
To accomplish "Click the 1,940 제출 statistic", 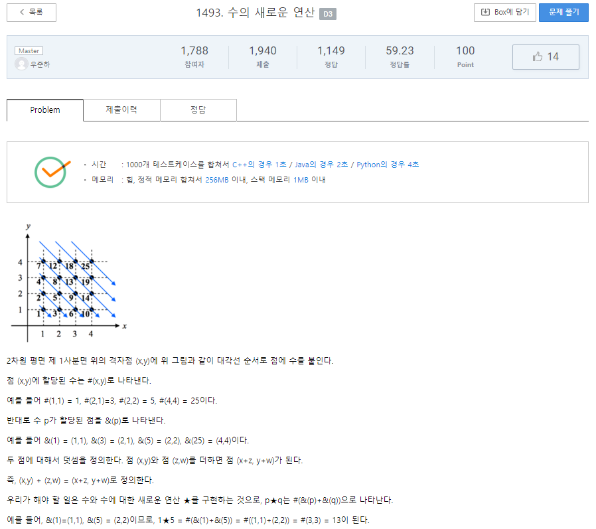I will coord(263,57).
